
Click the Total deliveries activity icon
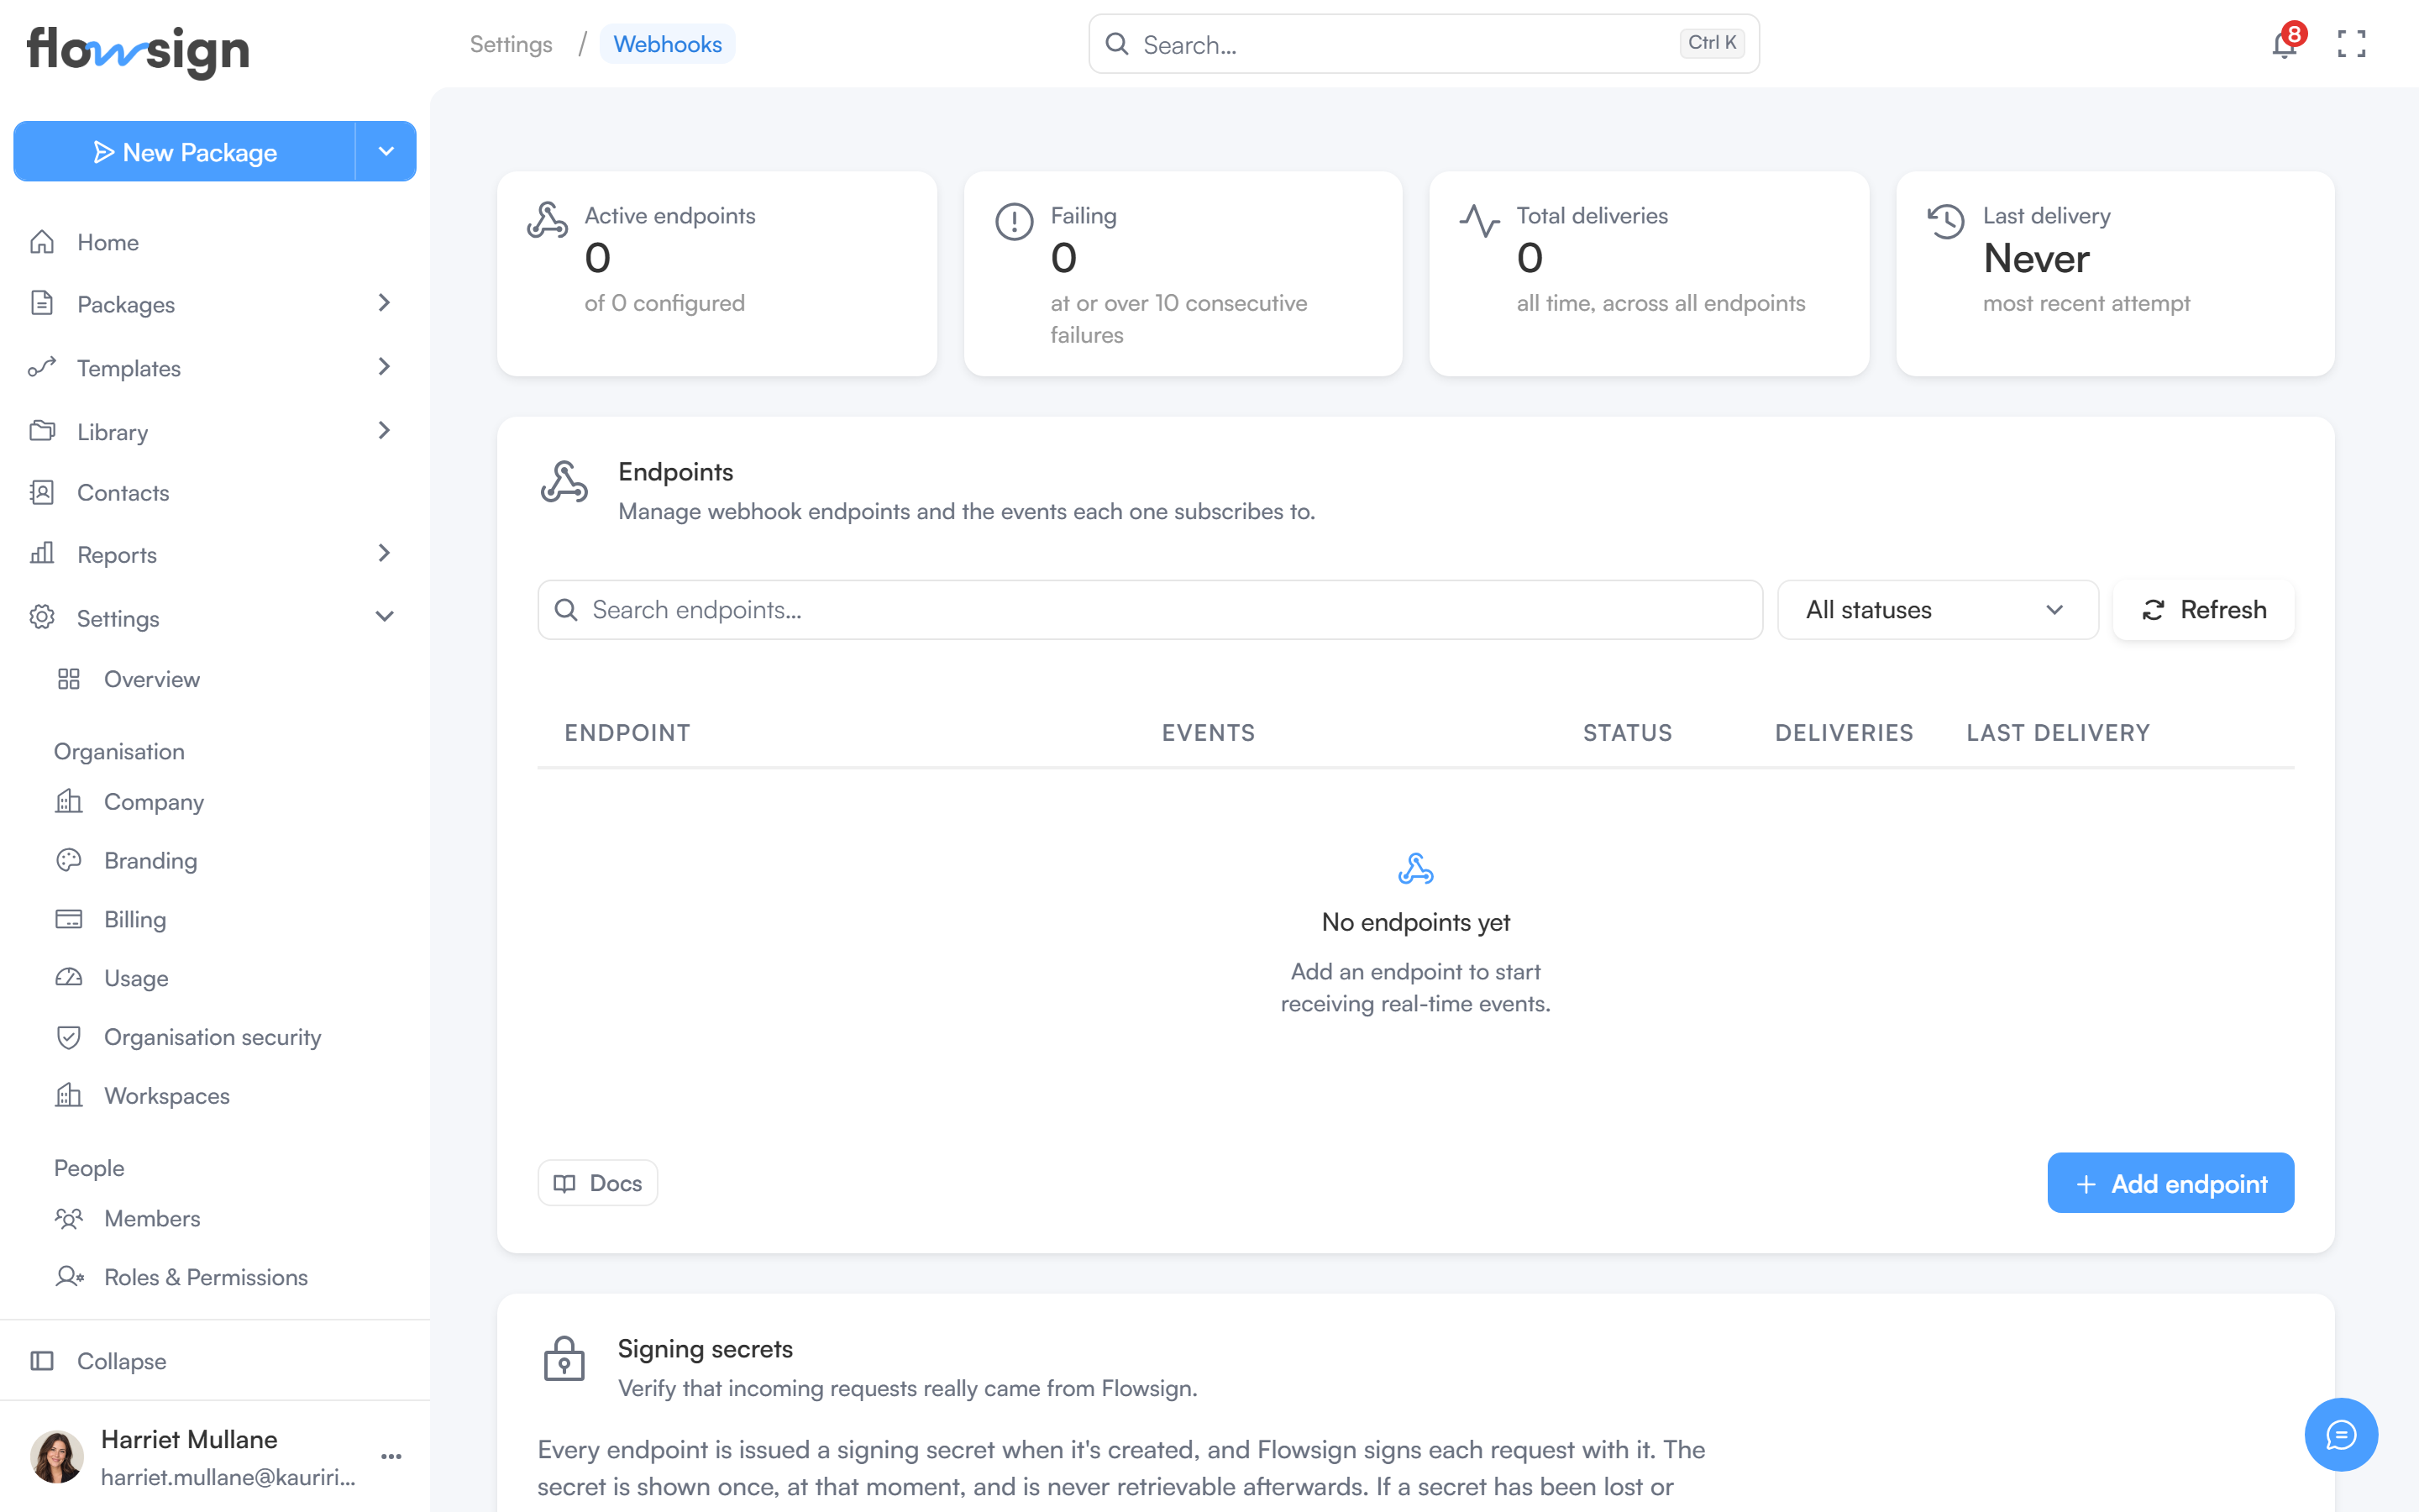tap(1479, 221)
